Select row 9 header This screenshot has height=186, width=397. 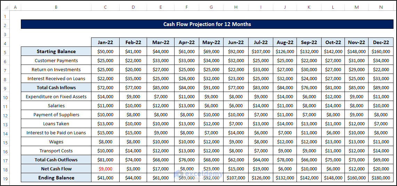coord(5,88)
